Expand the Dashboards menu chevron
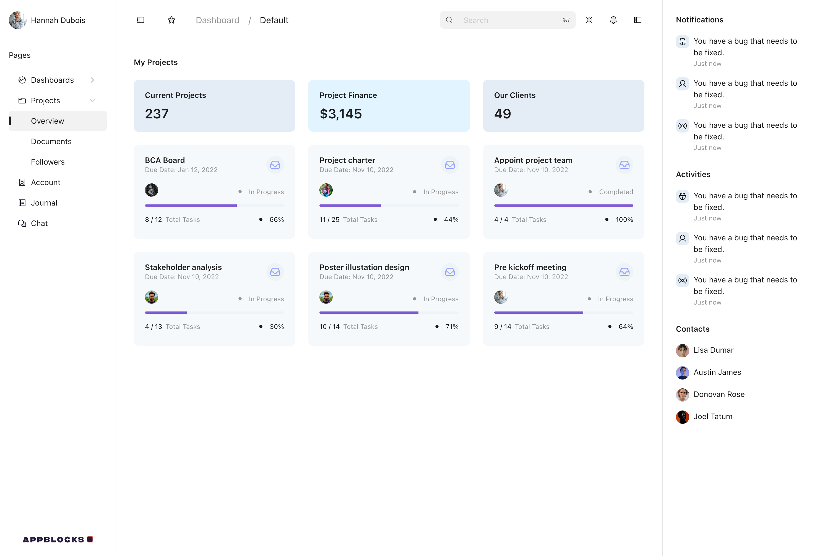 click(92, 80)
